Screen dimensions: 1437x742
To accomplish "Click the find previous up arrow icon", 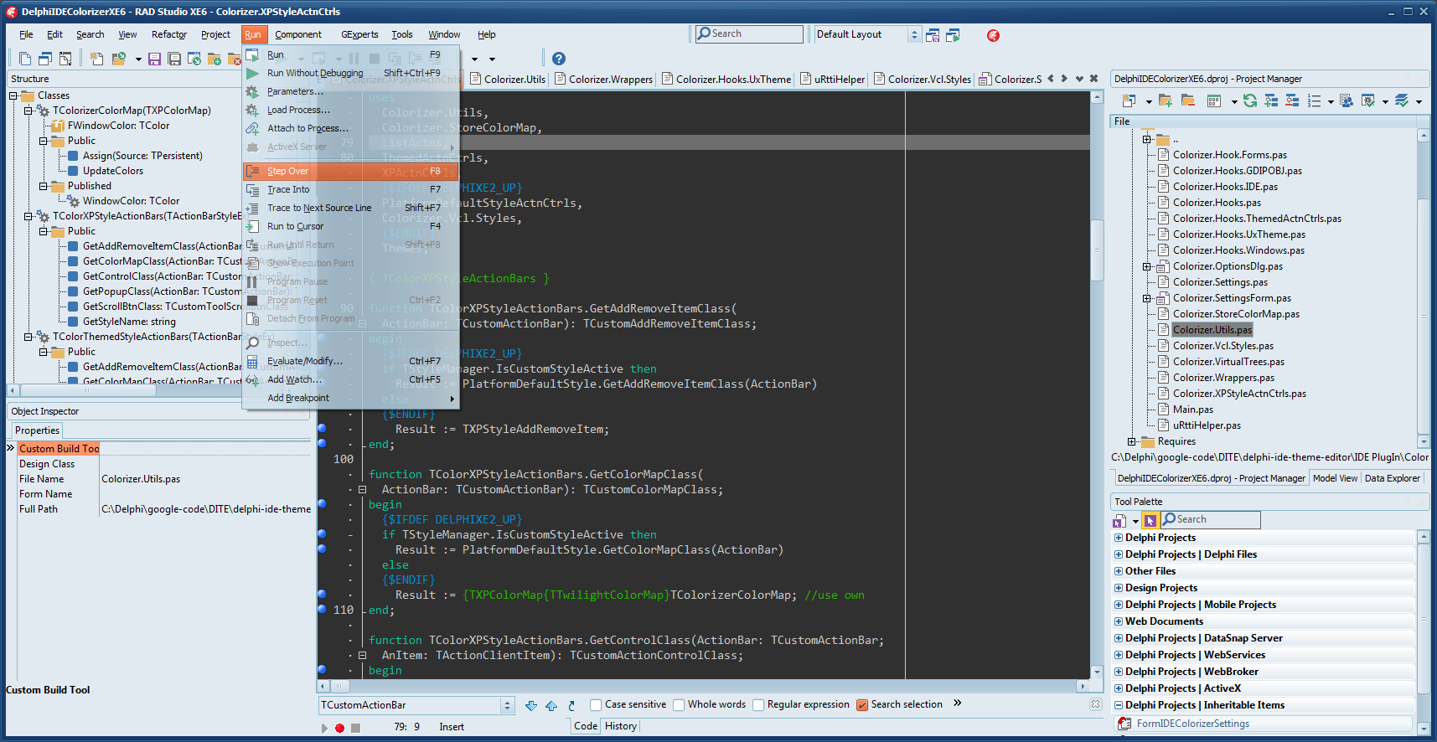I will (551, 705).
